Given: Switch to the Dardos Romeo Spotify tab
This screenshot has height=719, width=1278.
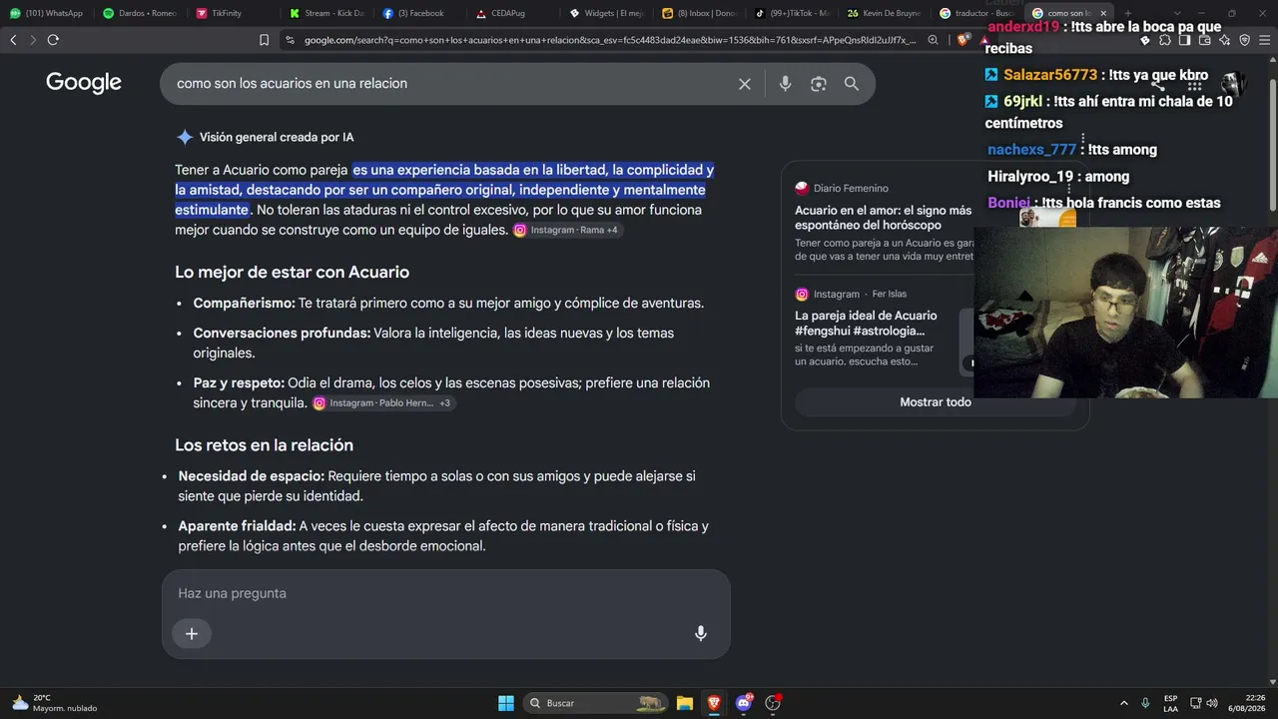Looking at the screenshot, I should pyautogui.click(x=139, y=13).
